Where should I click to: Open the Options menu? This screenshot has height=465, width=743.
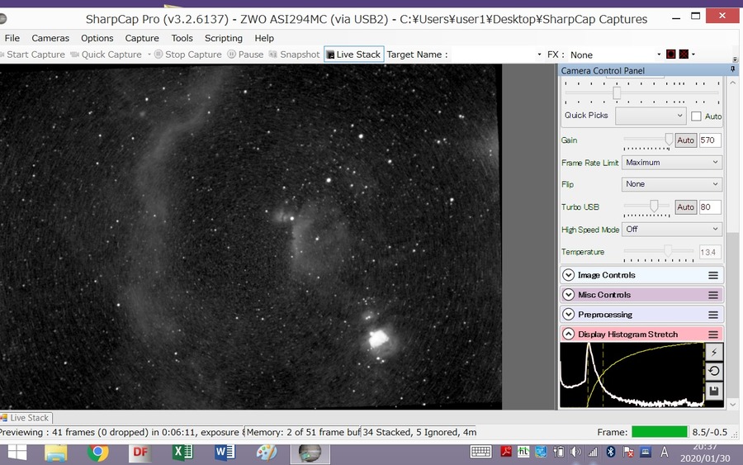(97, 38)
